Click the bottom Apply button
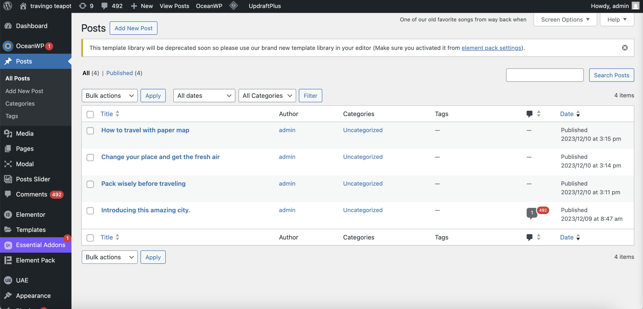 coord(153,257)
